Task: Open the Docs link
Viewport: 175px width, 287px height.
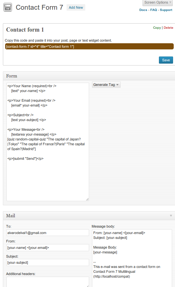Action: (x=143, y=10)
